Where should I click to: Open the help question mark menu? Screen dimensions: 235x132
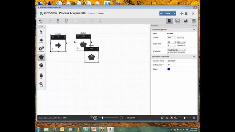click(x=182, y=14)
